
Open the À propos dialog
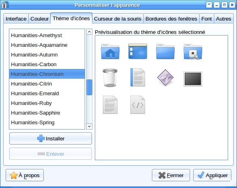[x=25, y=175]
